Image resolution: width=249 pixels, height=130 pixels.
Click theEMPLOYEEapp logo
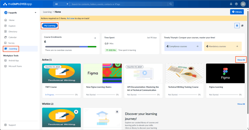click(x=17, y=4)
